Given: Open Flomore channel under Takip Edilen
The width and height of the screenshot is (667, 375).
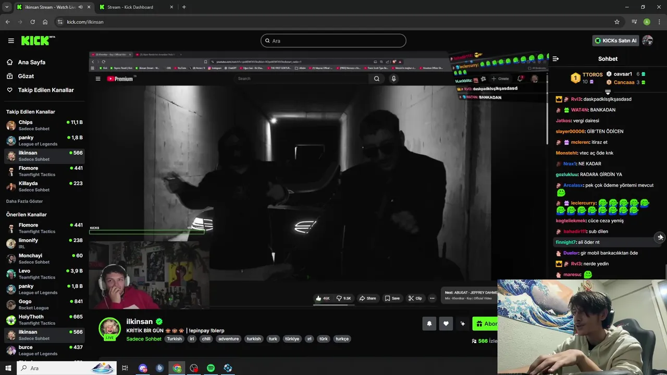Looking at the screenshot, I should coord(44,171).
